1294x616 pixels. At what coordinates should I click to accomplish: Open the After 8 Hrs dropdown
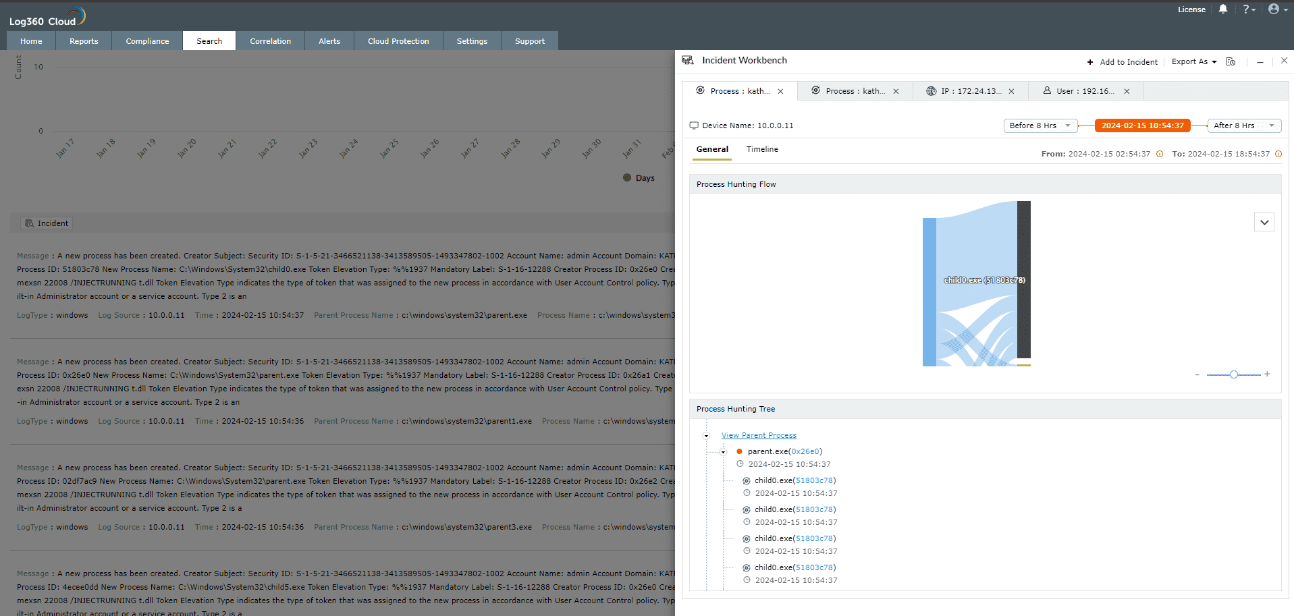tap(1244, 125)
